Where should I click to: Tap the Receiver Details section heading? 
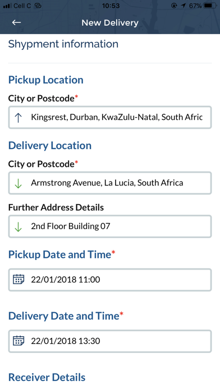(47, 377)
